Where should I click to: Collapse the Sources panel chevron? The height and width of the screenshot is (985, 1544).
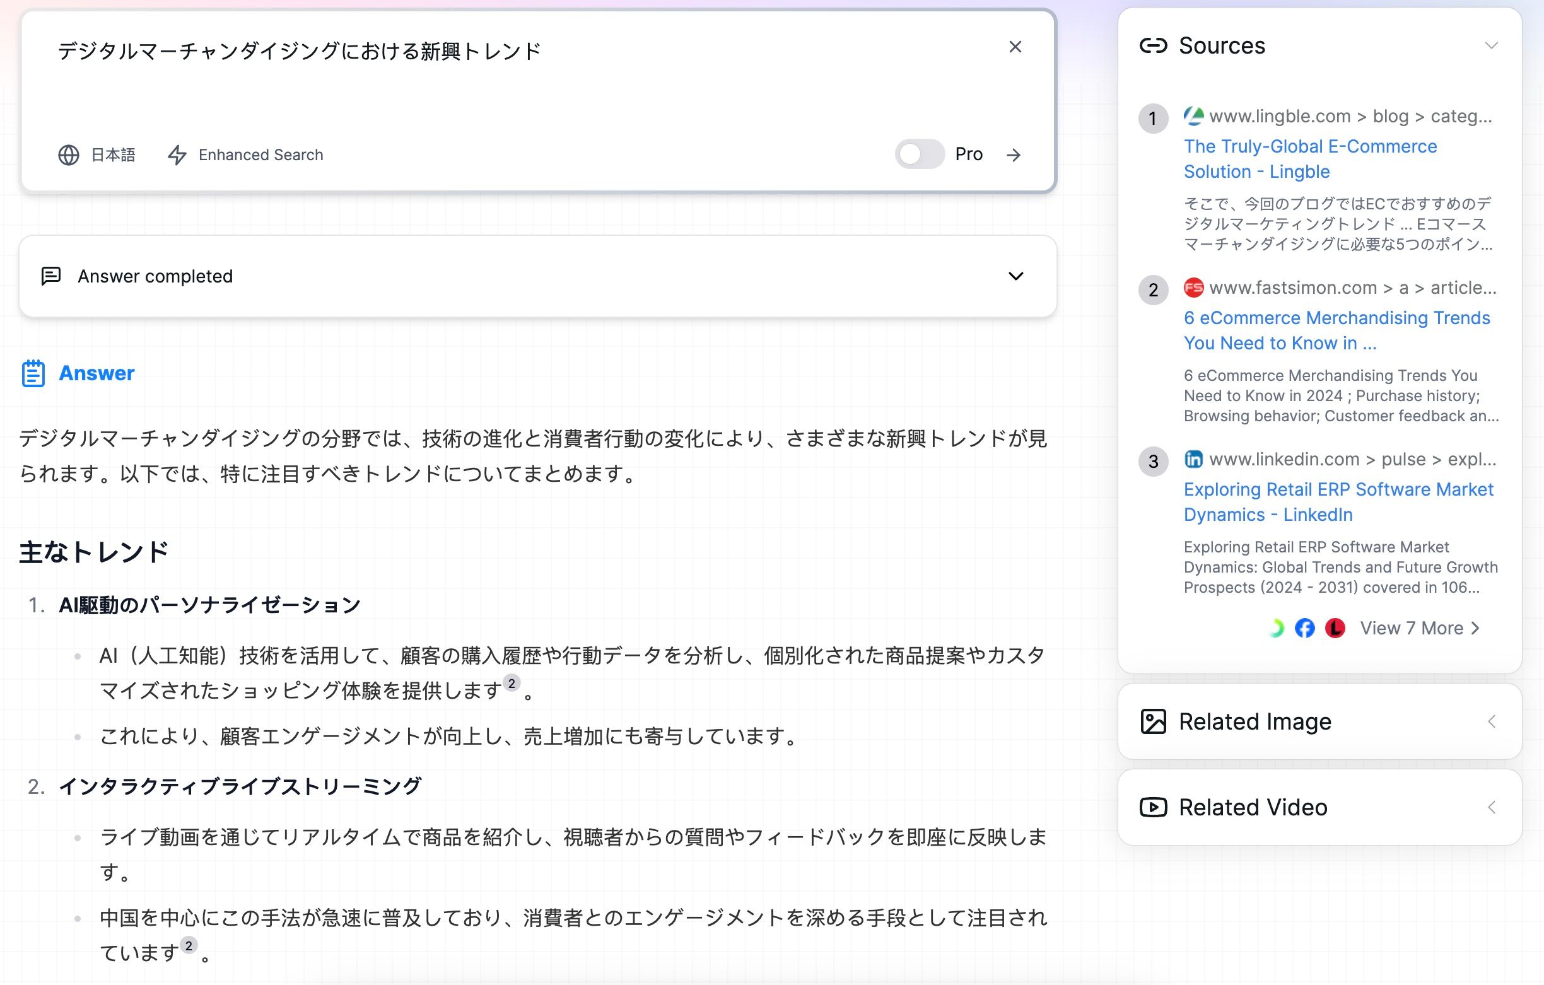click(1492, 45)
